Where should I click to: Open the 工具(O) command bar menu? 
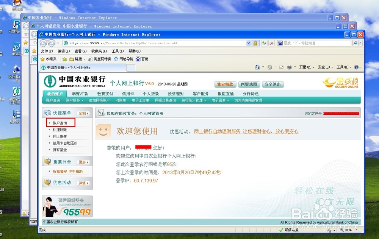(x=344, y=67)
